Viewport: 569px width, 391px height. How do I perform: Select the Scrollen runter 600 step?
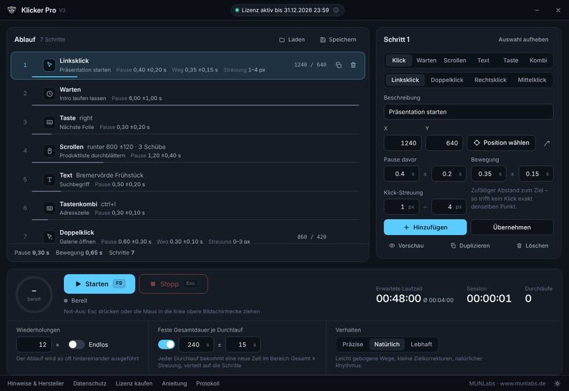pos(188,151)
